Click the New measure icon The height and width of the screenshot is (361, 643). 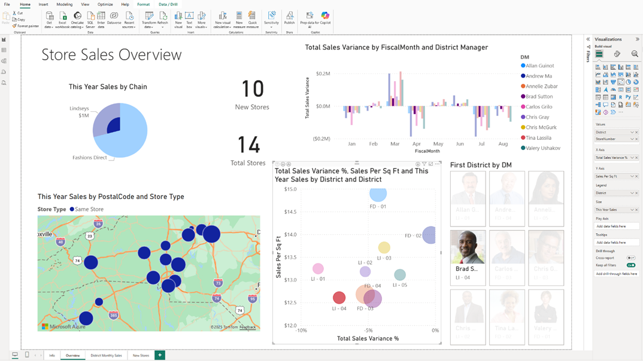(239, 18)
